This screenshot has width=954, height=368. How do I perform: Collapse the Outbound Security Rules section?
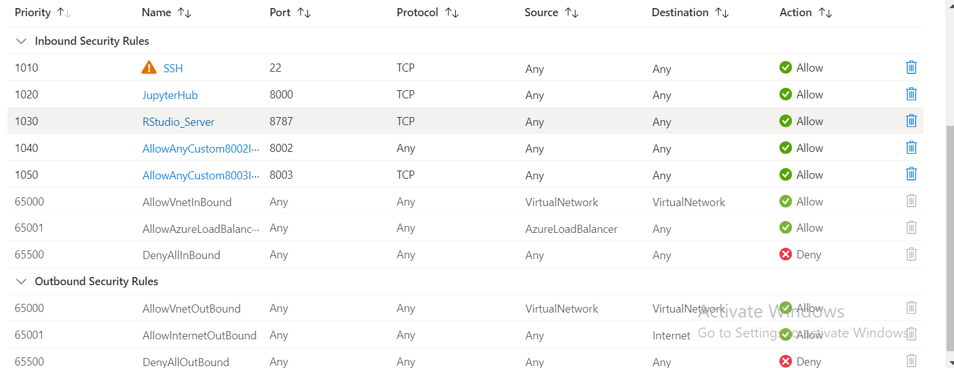pyautogui.click(x=22, y=281)
